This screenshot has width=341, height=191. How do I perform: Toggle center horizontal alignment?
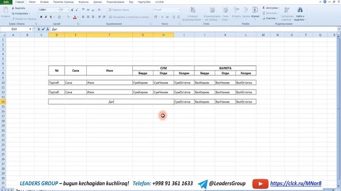pos(88,17)
